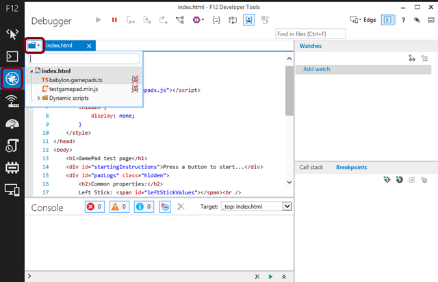438x282 pixels.
Task: Click the Step over button
Action: tap(147, 20)
